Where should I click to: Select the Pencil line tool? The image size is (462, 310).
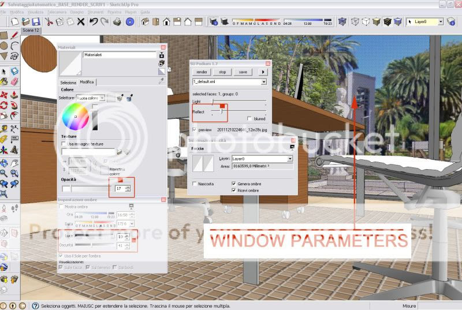click(14, 36)
